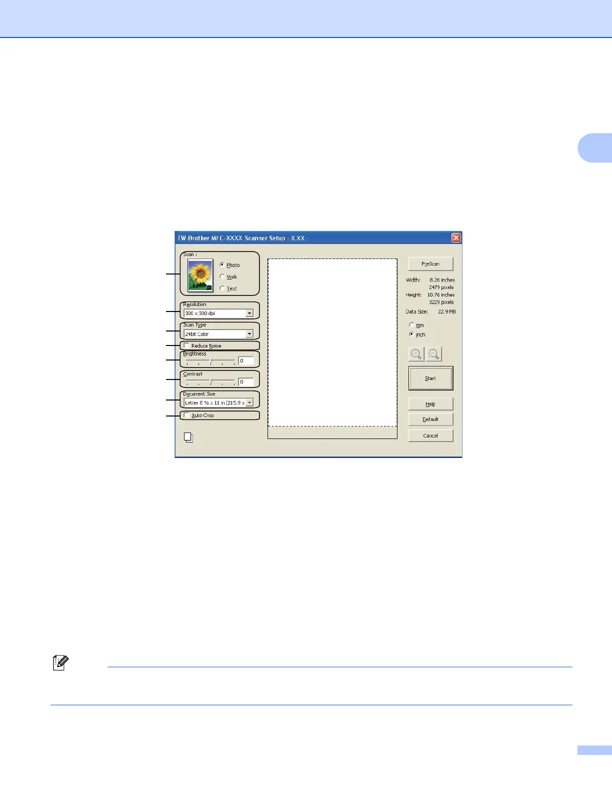The image size is (612, 792).
Task: Click the PreScan button
Action: [x=430, y=263]
